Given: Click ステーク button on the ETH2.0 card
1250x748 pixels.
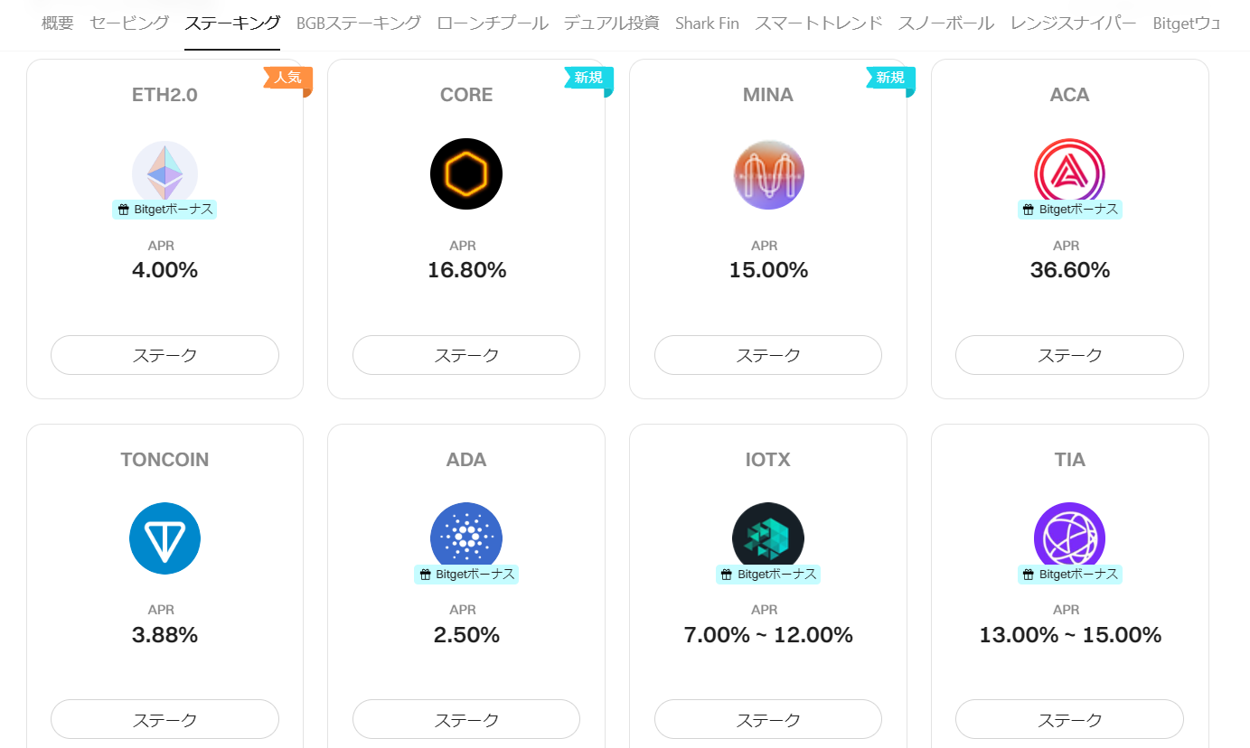Looking at the screenshot, I should 164,355.
